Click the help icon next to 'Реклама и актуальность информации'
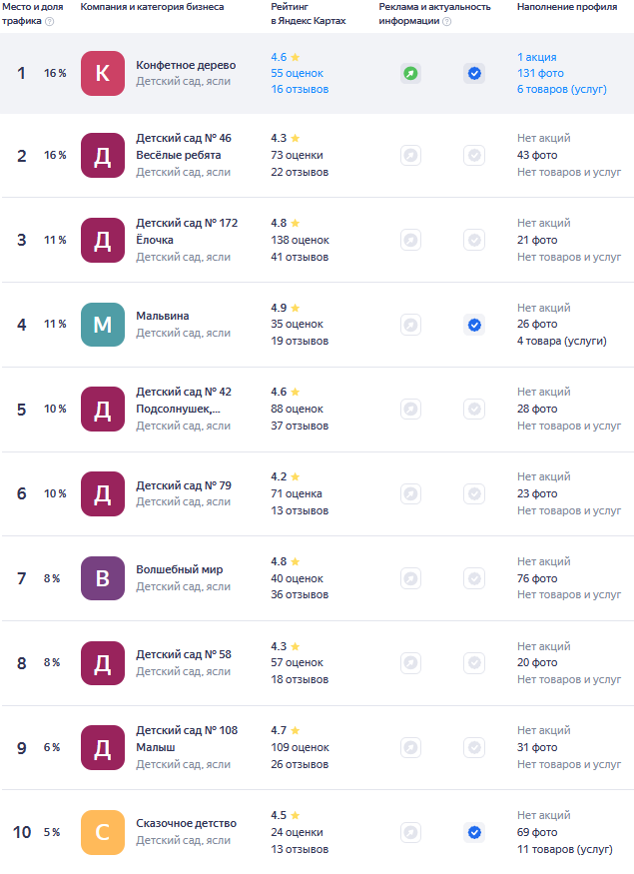 tap(446, 21)
